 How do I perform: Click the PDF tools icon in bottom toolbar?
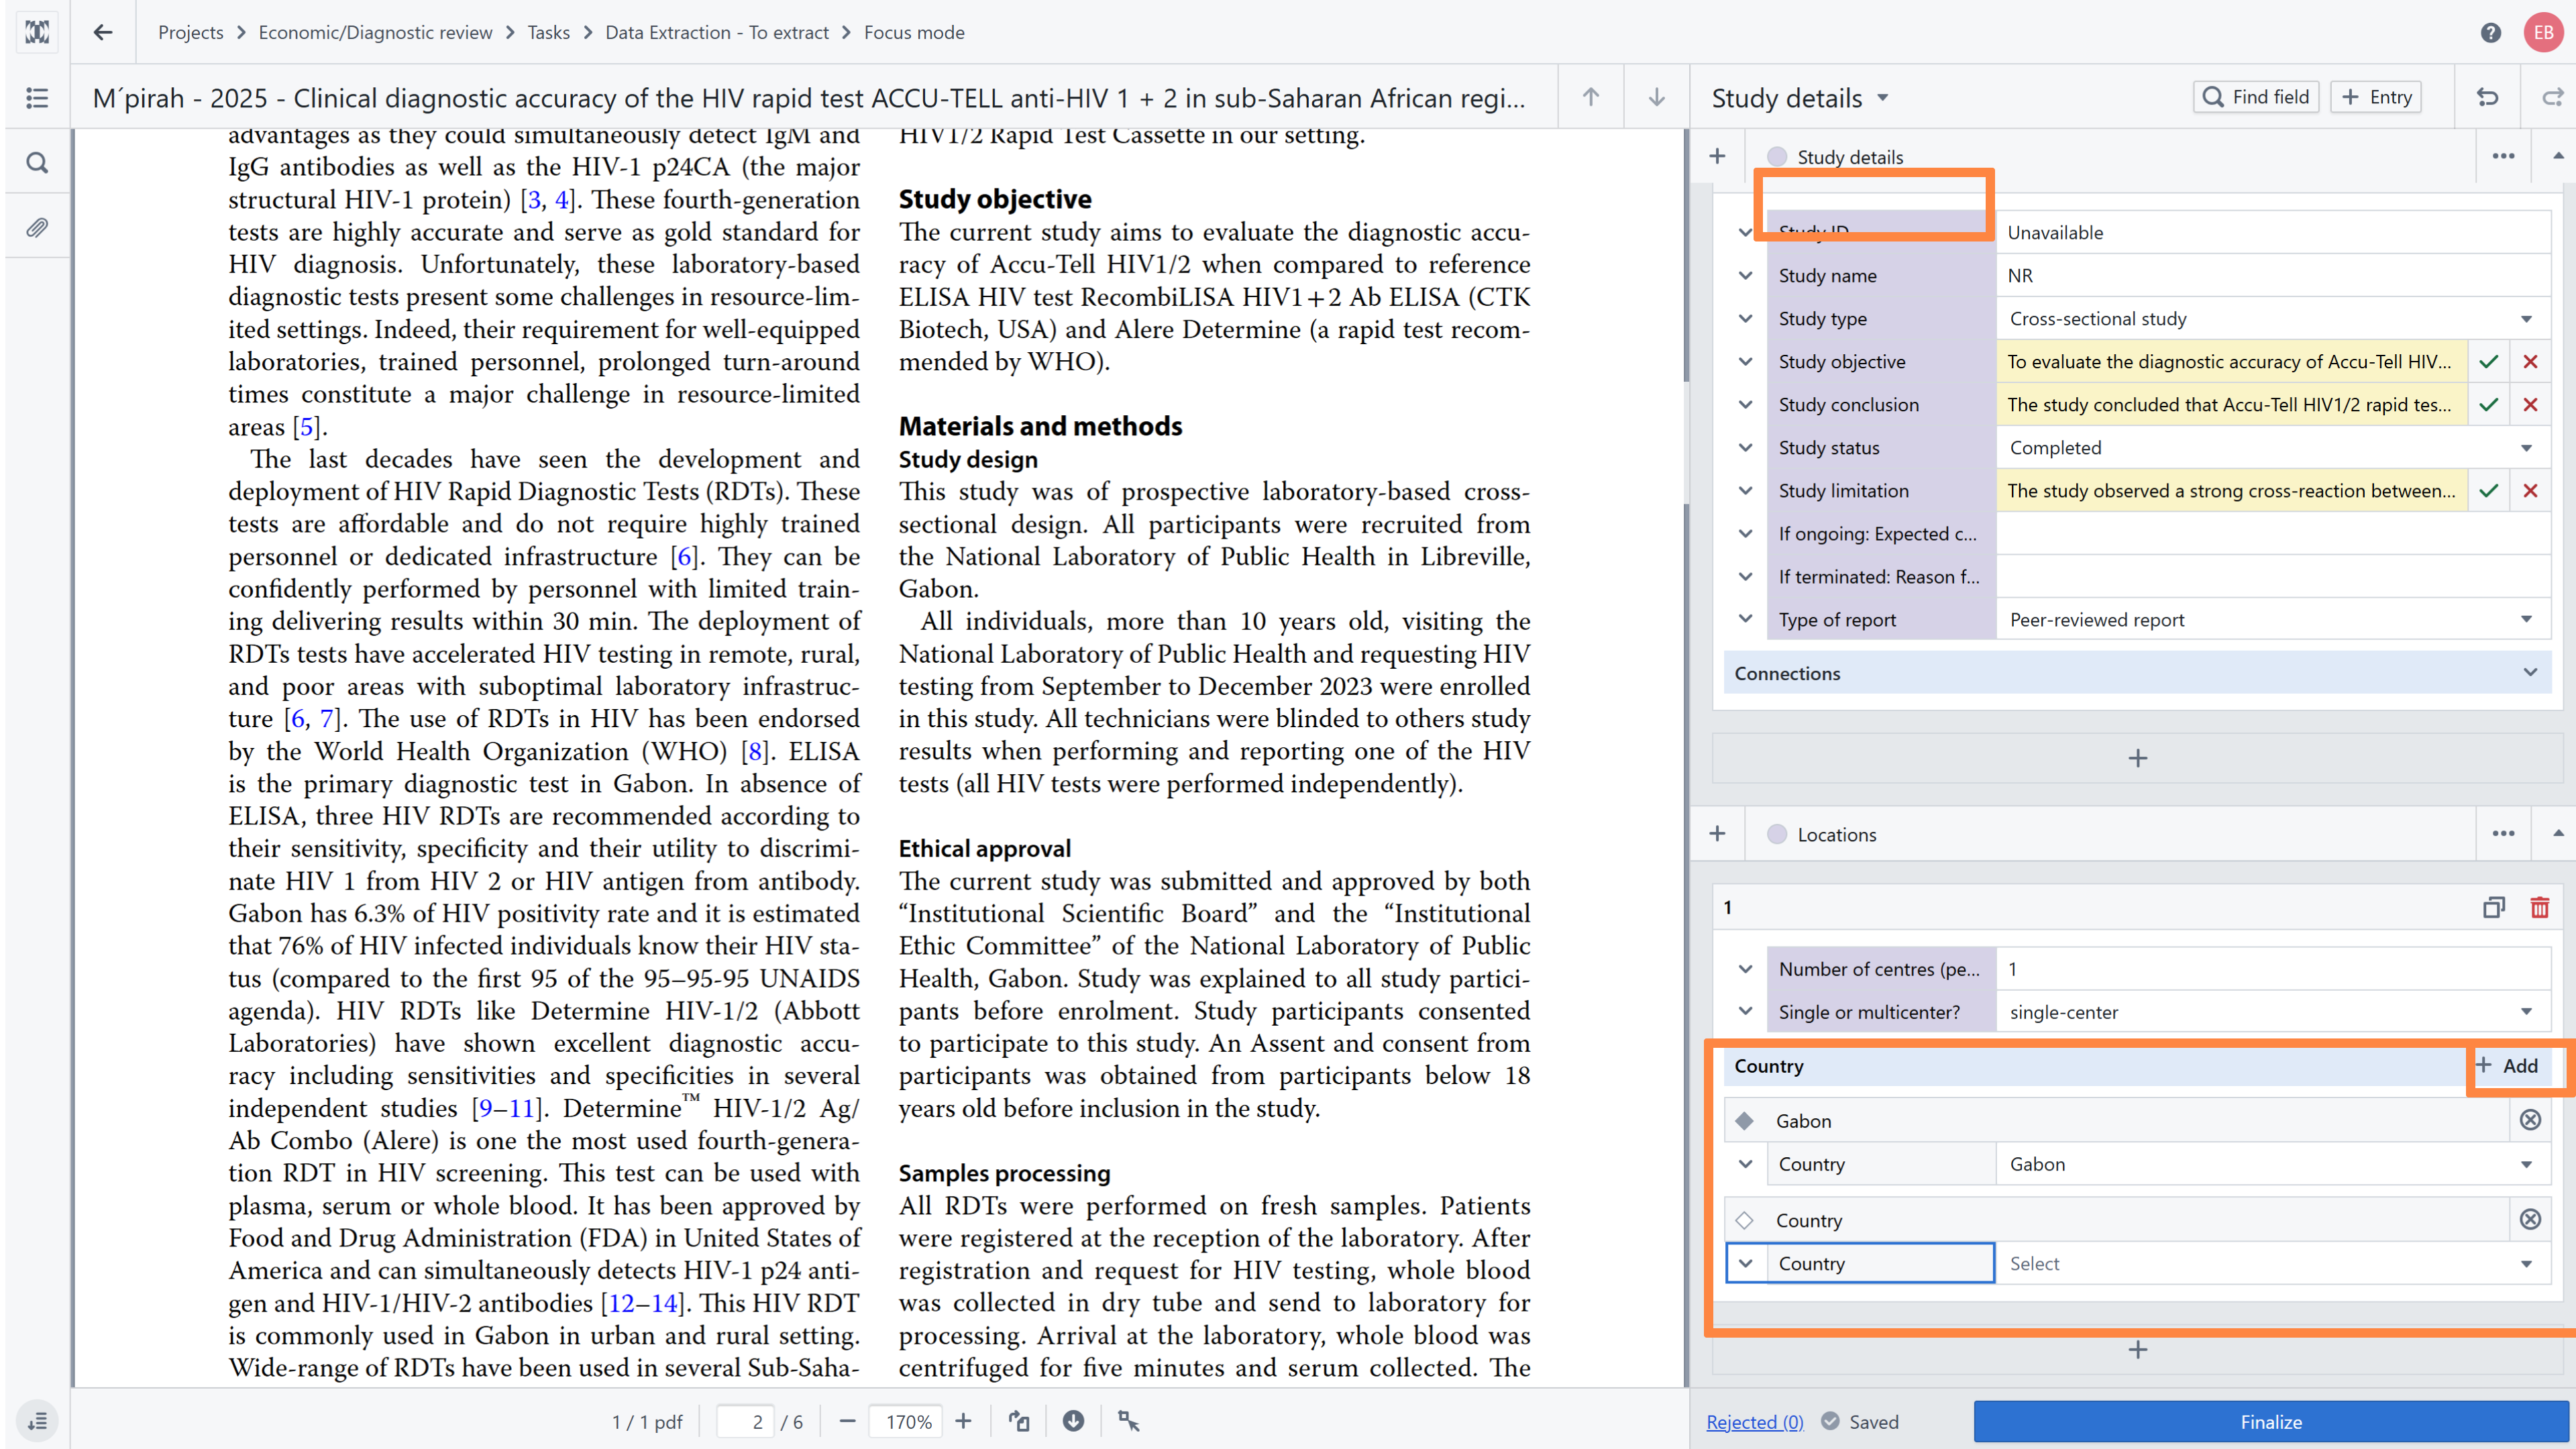click(x=1128, y=1421)
